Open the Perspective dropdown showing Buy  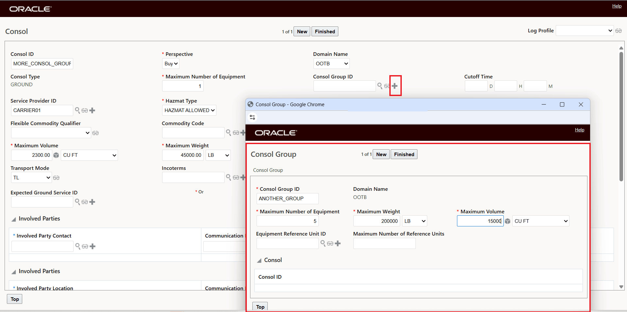tap(170, 63)
